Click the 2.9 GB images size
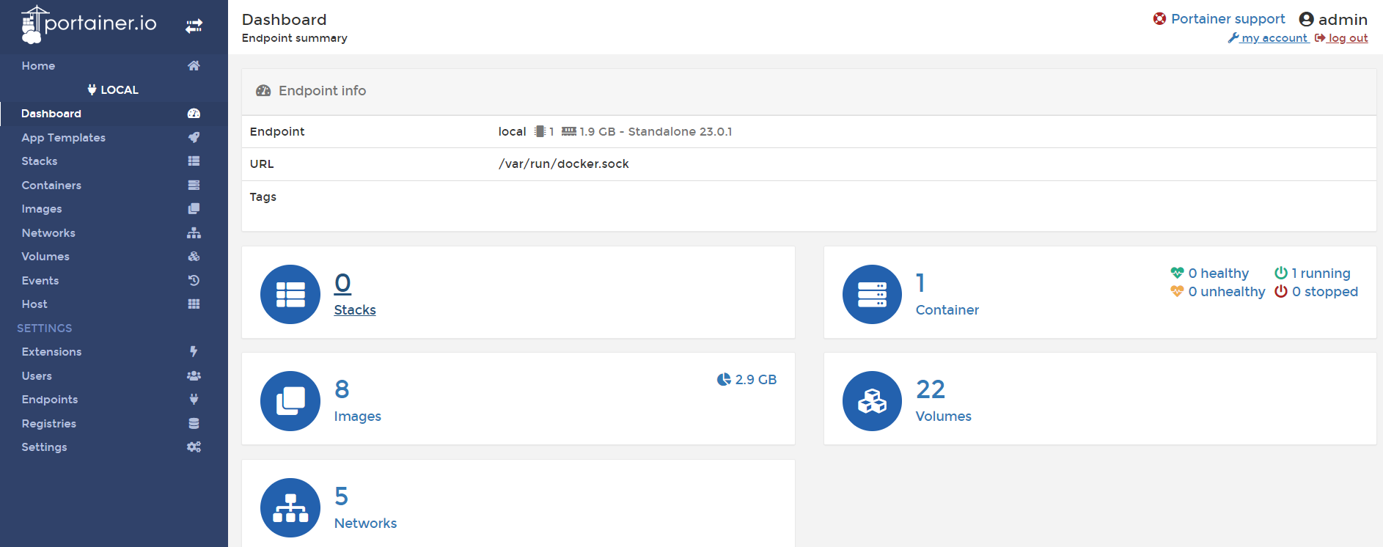 tap(747, 380)
